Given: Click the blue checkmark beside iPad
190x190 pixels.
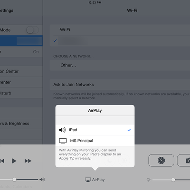Looking at the screenshot, I should point(129,130).
